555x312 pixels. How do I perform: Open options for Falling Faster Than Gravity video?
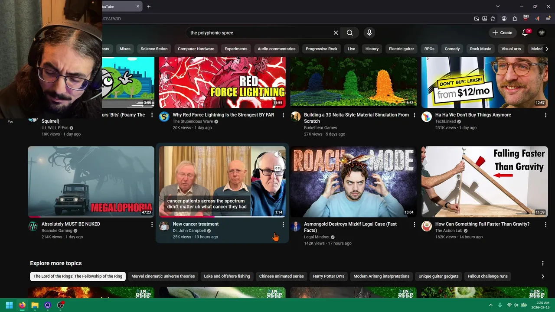point(545,224)
